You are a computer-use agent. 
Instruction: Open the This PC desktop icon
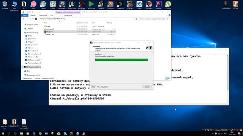click(x=14, y=6)
